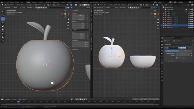This screenshot has height=109, width=194.
Task: Open Object Mode dropdown in left viewport
Action: pos(10,5)
